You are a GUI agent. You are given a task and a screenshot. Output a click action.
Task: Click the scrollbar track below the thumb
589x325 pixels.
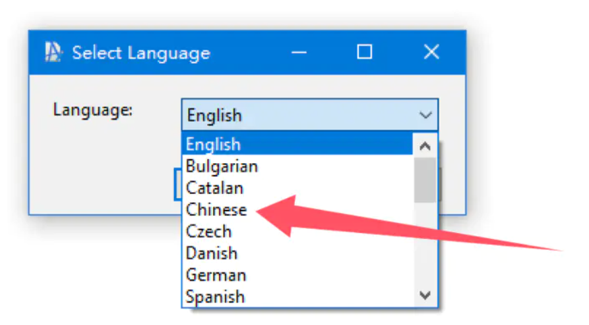(x=425, y=243)
